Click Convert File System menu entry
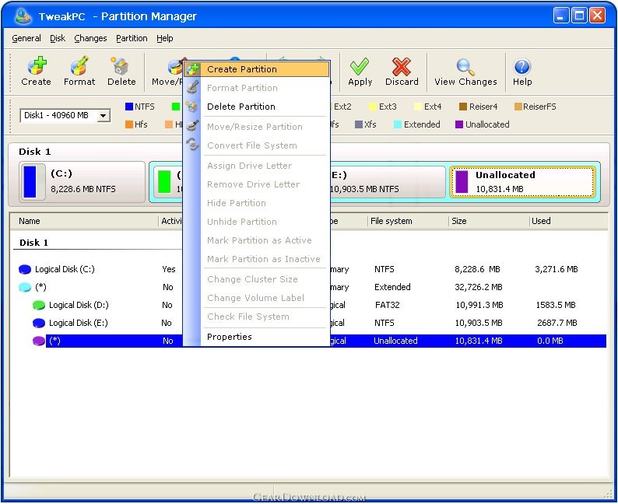Screen dimensions: 618x504 click(x=257, y=145)
